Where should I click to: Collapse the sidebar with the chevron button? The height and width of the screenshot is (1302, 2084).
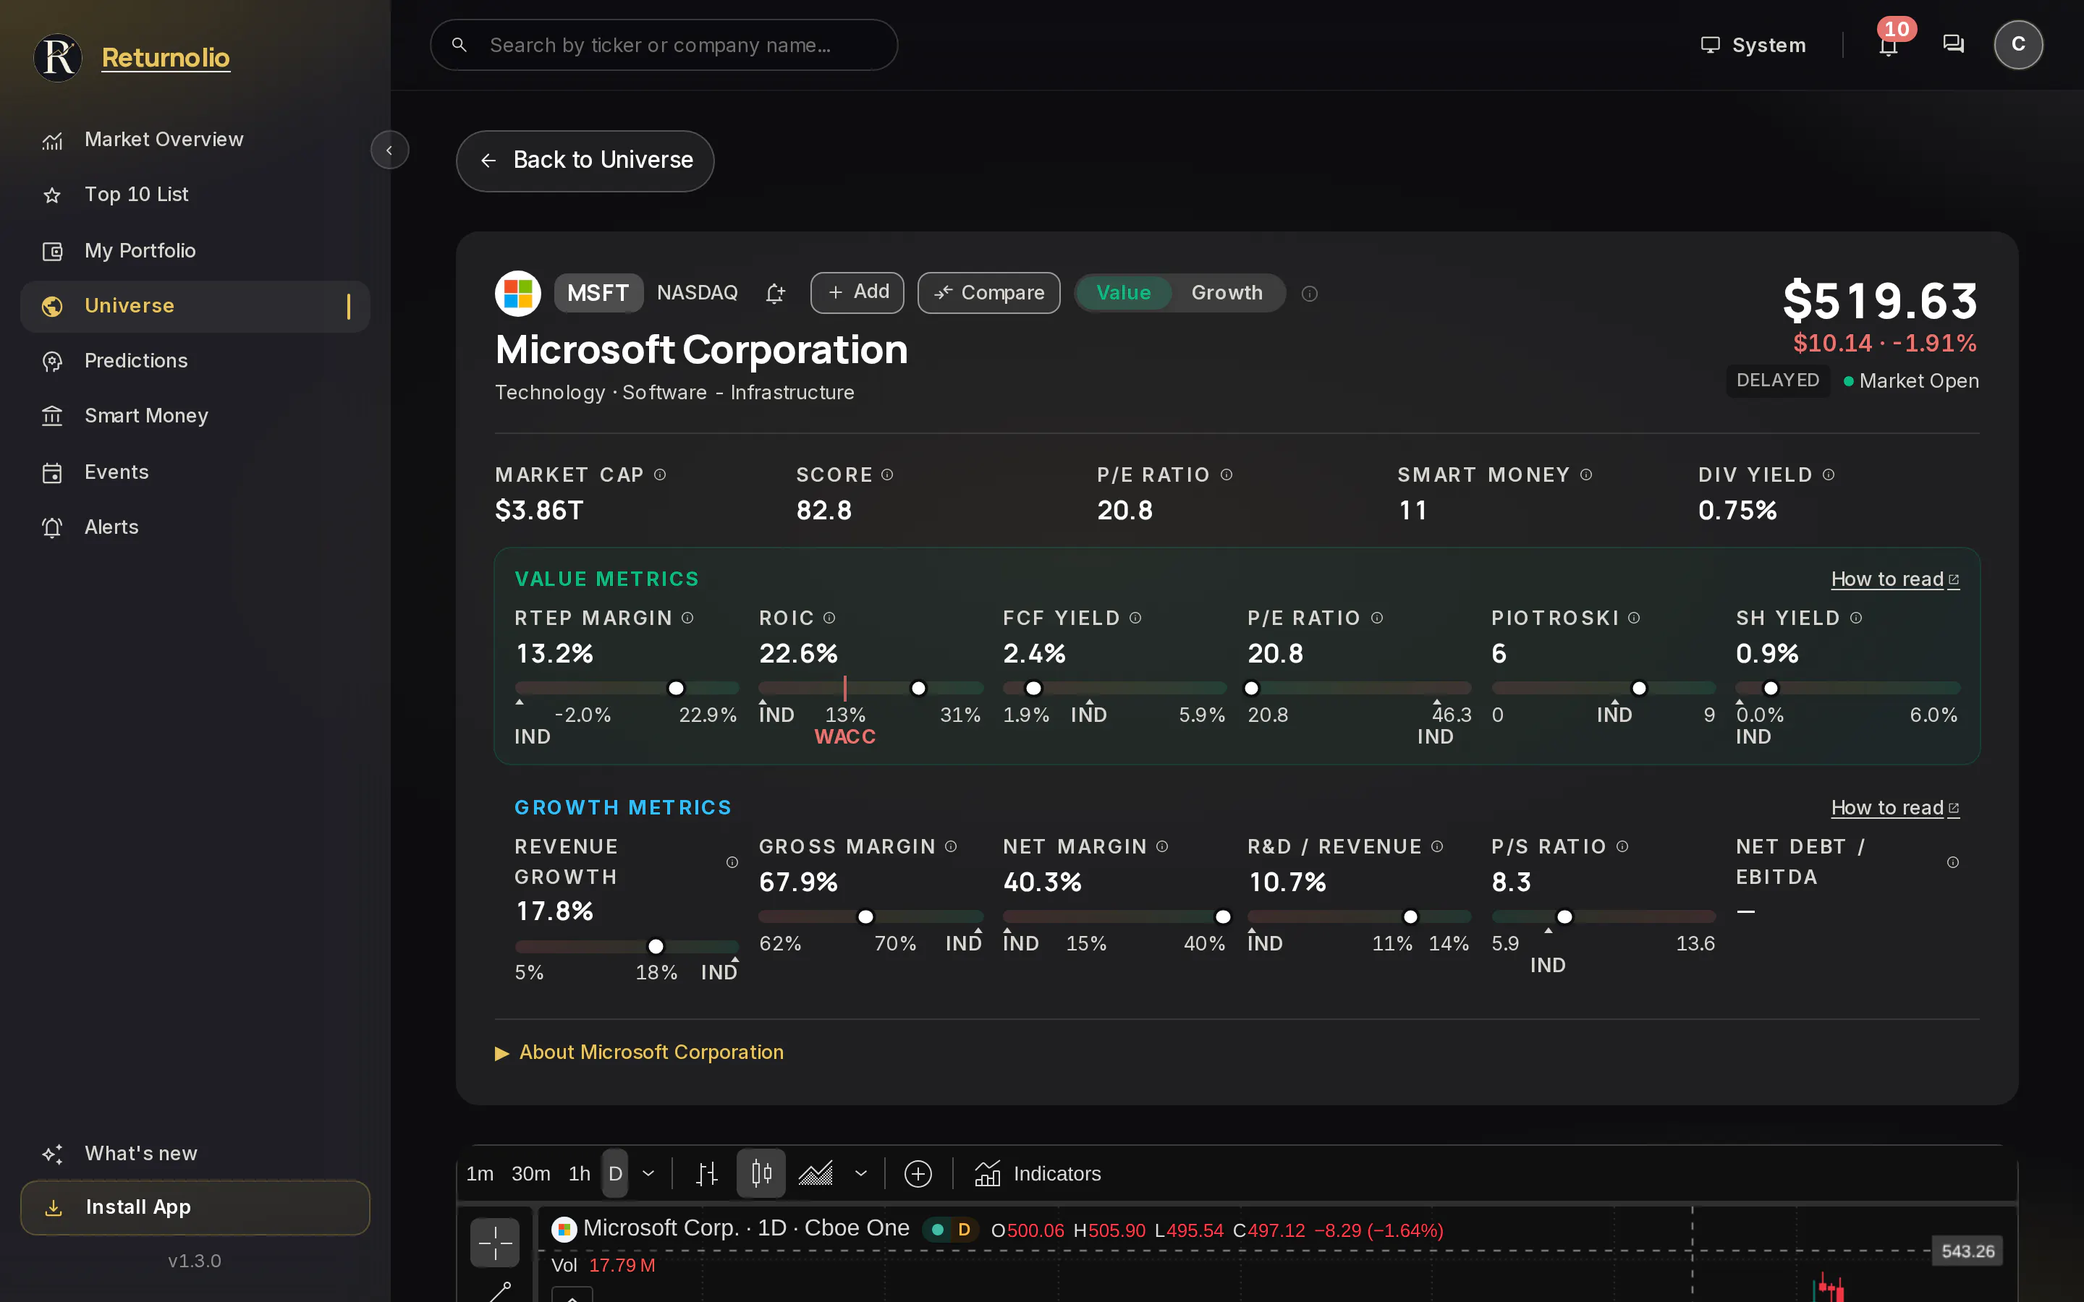tap(389, 150)
